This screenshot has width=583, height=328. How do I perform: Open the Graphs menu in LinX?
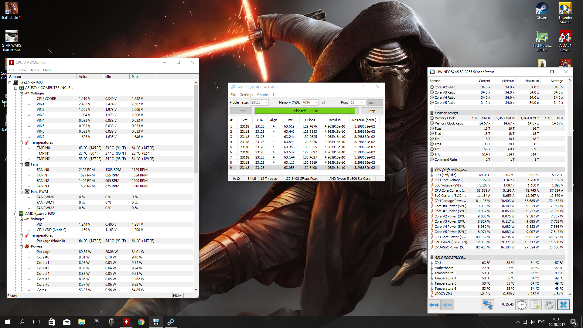(263, 95)
